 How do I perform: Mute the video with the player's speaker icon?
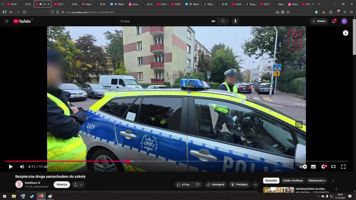pos(22,167)
